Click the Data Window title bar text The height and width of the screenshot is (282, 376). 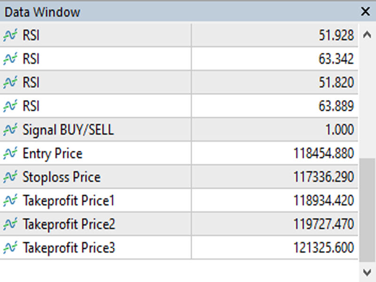click(x=42, y=12)
